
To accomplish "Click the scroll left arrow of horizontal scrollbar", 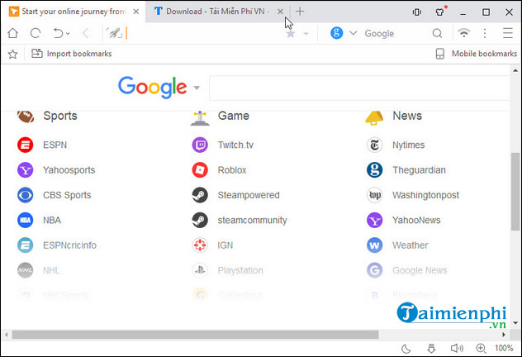I will (x=6, y=335).
